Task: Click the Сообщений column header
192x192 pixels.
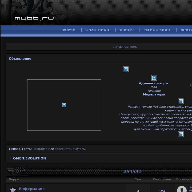Action: [162, 179]
